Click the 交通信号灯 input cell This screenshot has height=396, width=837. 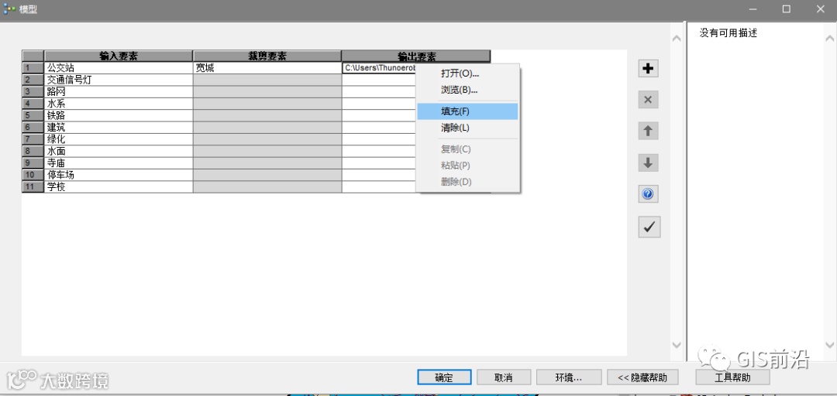[x=119, y=80]
